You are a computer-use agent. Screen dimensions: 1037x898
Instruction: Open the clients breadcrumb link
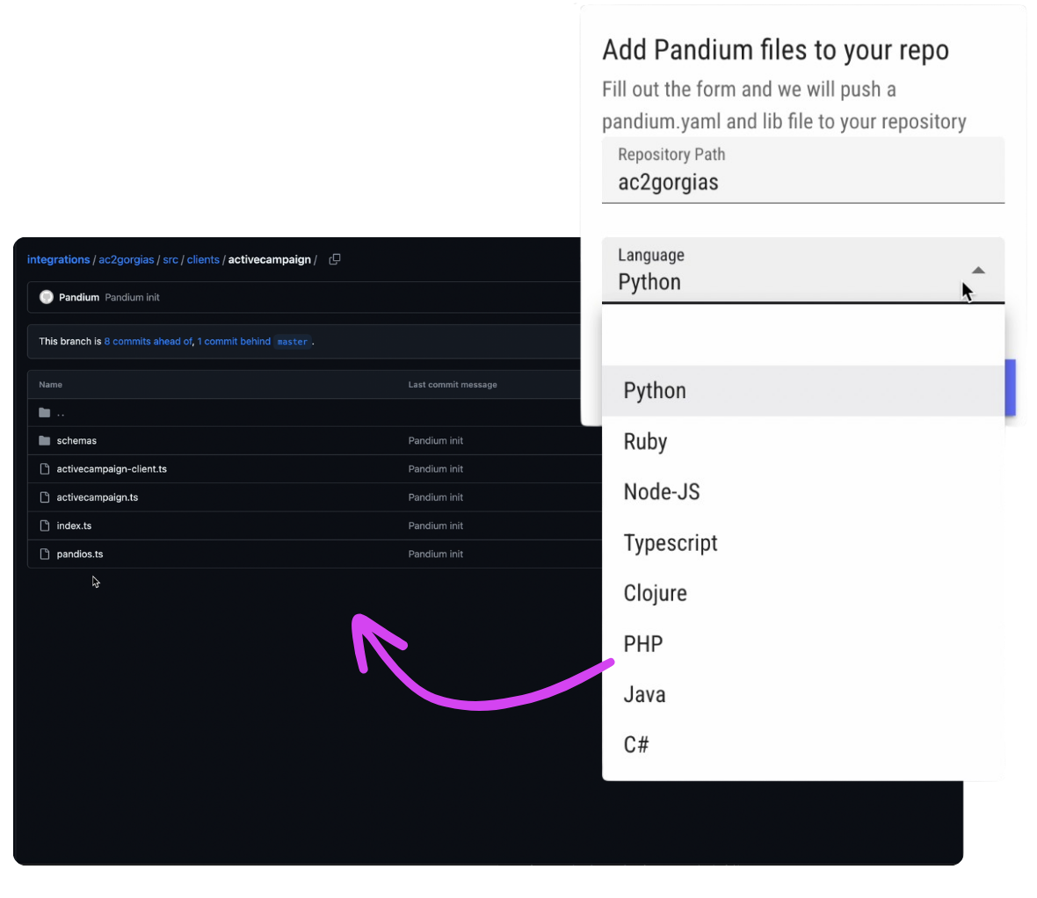pos(203,259)
